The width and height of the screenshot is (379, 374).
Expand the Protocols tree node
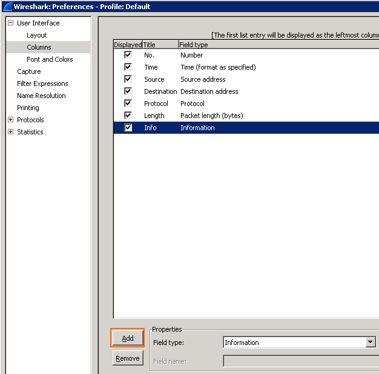(11, 120)
